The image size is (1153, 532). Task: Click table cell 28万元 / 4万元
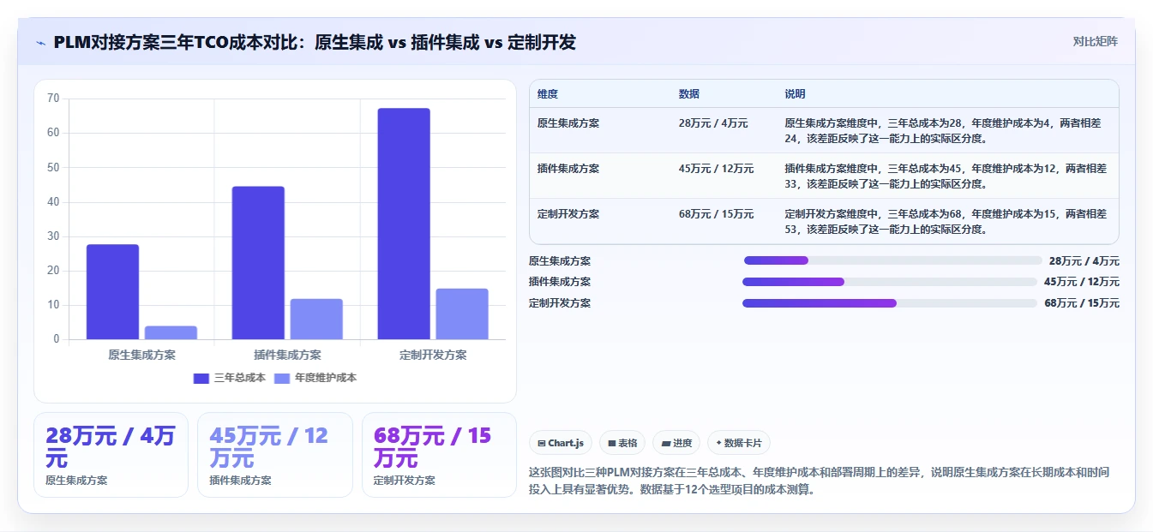pos(713,123)
